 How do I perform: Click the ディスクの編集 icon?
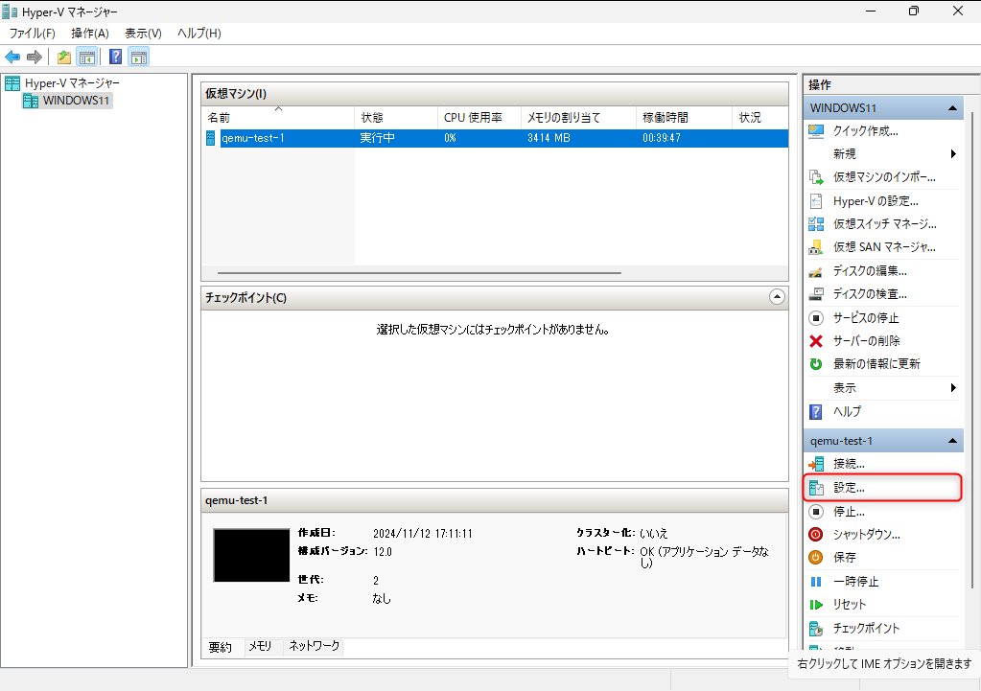(816, 271)
